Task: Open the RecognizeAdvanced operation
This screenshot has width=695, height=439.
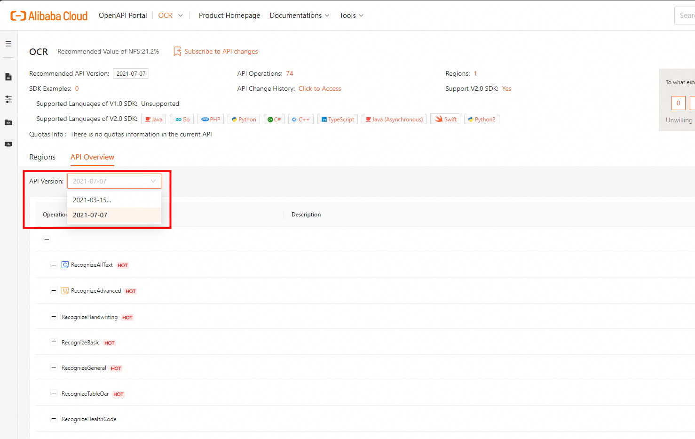Action: pyautogui.click(x=96, y=291)
